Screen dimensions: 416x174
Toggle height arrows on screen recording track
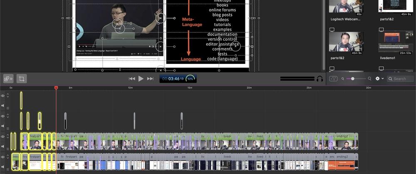click(7, 156)
